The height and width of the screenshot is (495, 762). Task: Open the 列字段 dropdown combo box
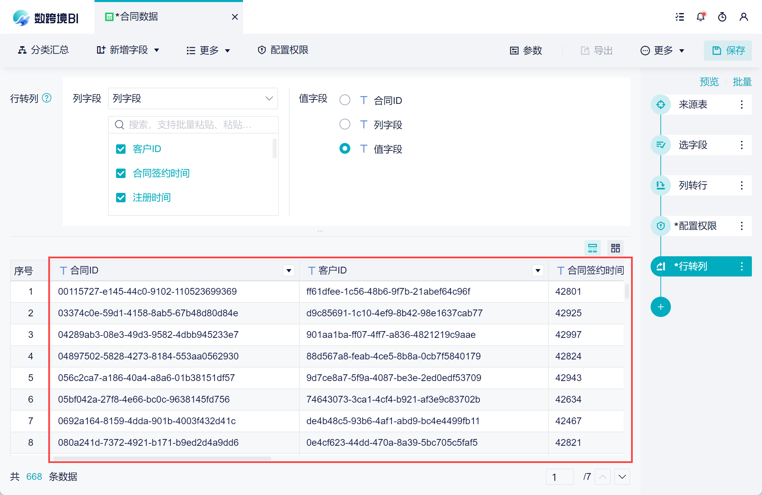point(193,98)
